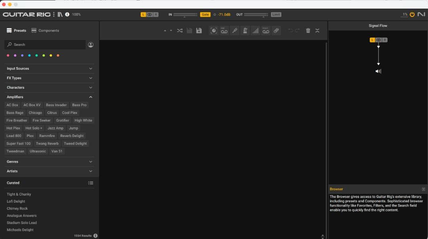Screen dimensions: 428x239
Task: Click the Save As new preset icon
Action: [199, 31]
